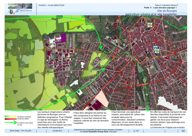Click the purple building block on the map

(63, 37)
